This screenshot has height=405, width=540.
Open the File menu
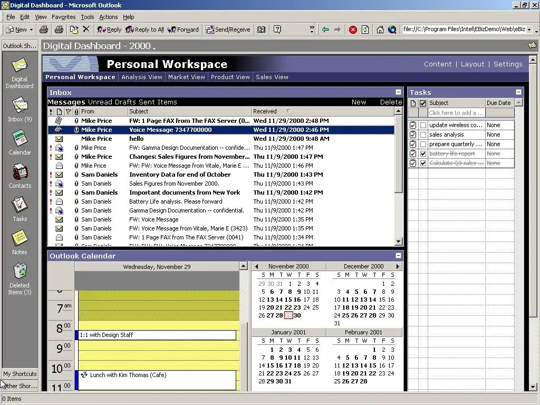pyautogui.click(x=11, y=17)
